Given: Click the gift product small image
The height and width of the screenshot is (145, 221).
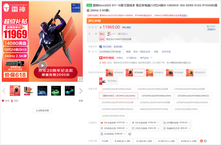Looking at the screenshot, I should click(x=109, y=34).
